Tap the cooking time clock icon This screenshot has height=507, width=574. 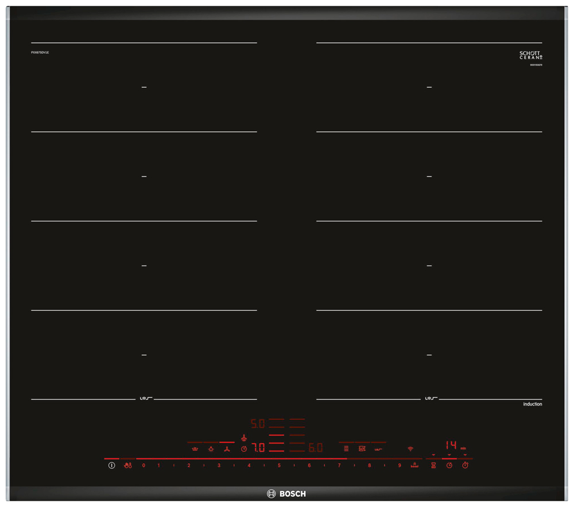click(x=449, y=465)
